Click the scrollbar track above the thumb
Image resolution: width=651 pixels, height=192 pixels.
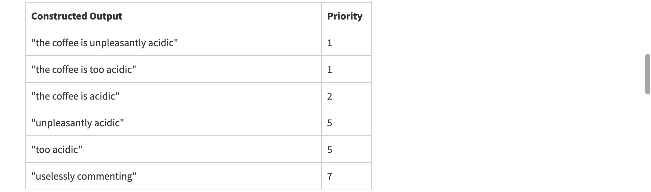[x=647, y=26]
